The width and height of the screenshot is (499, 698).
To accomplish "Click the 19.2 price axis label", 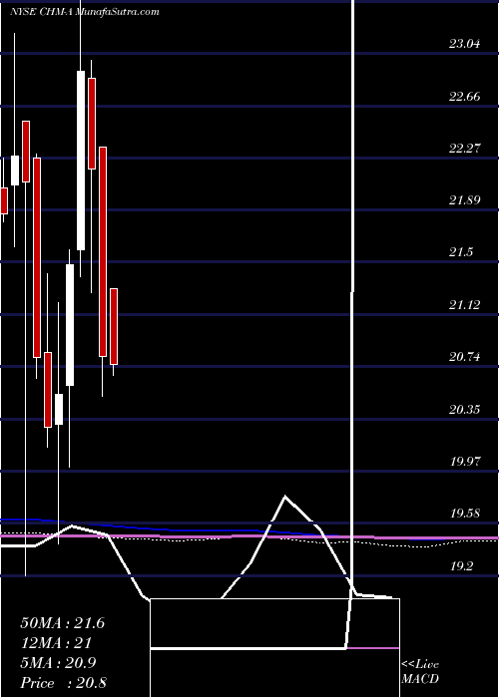I will pos(462,566).
